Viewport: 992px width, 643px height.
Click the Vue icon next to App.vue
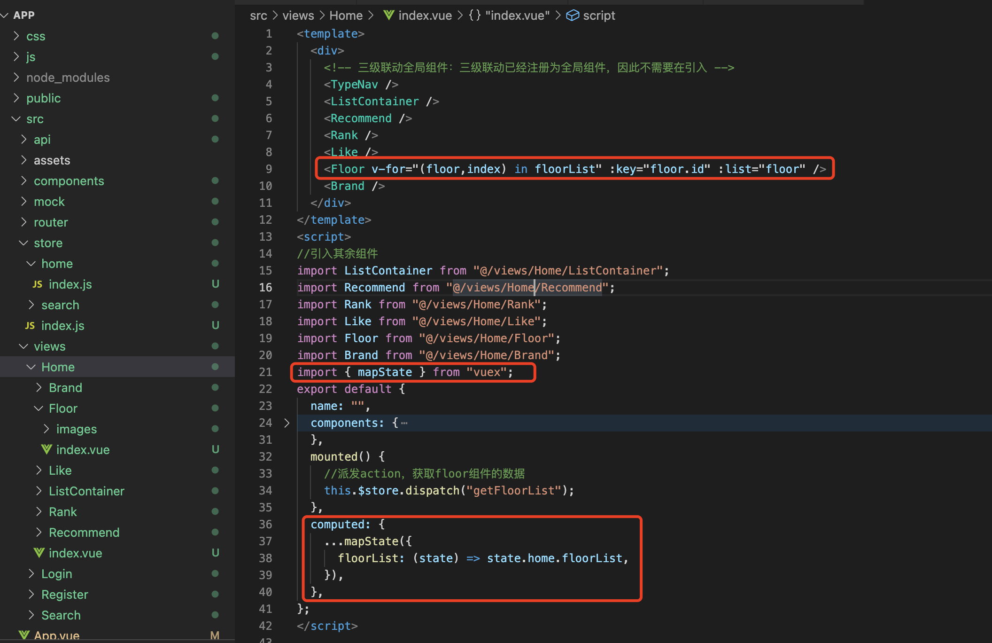tap(24, 635)
